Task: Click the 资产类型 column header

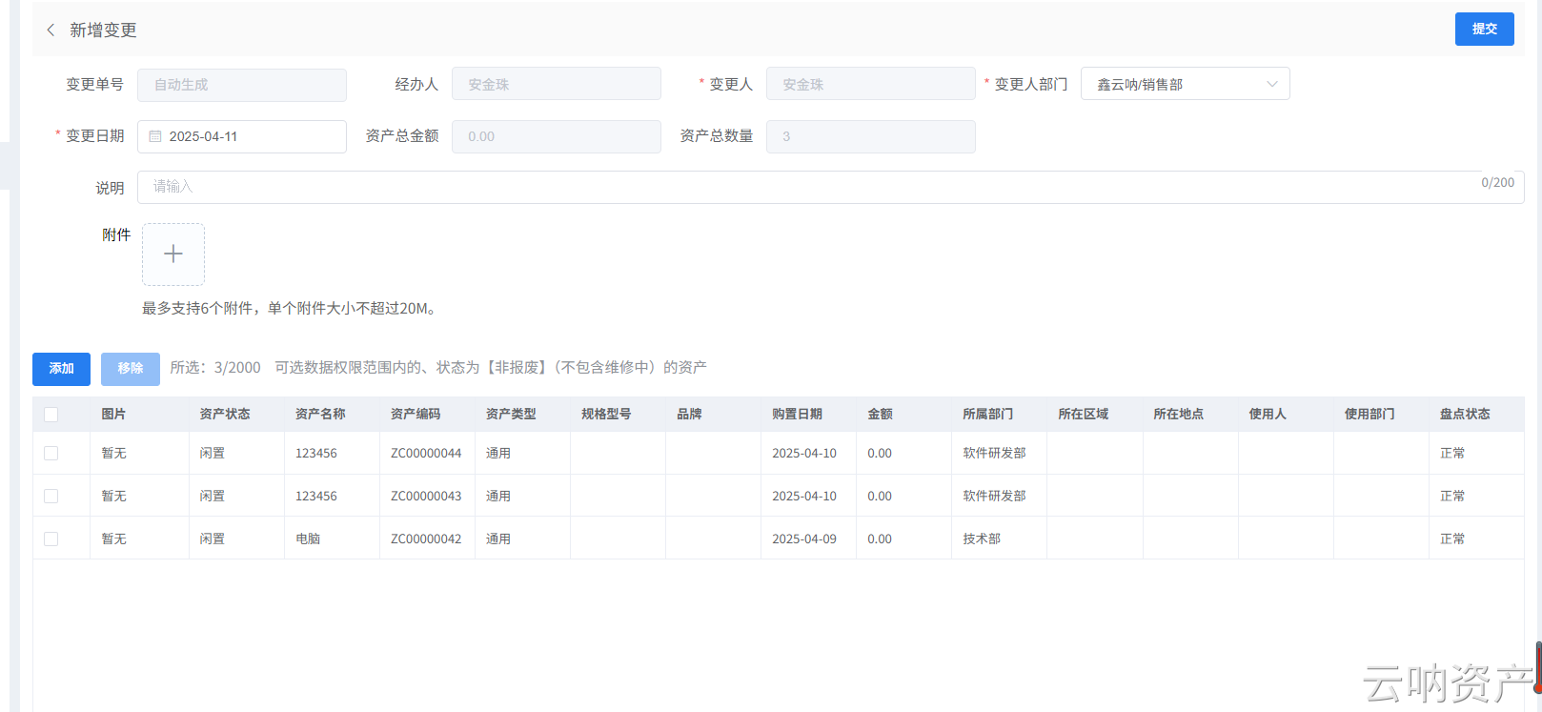Action: [511, 415]
